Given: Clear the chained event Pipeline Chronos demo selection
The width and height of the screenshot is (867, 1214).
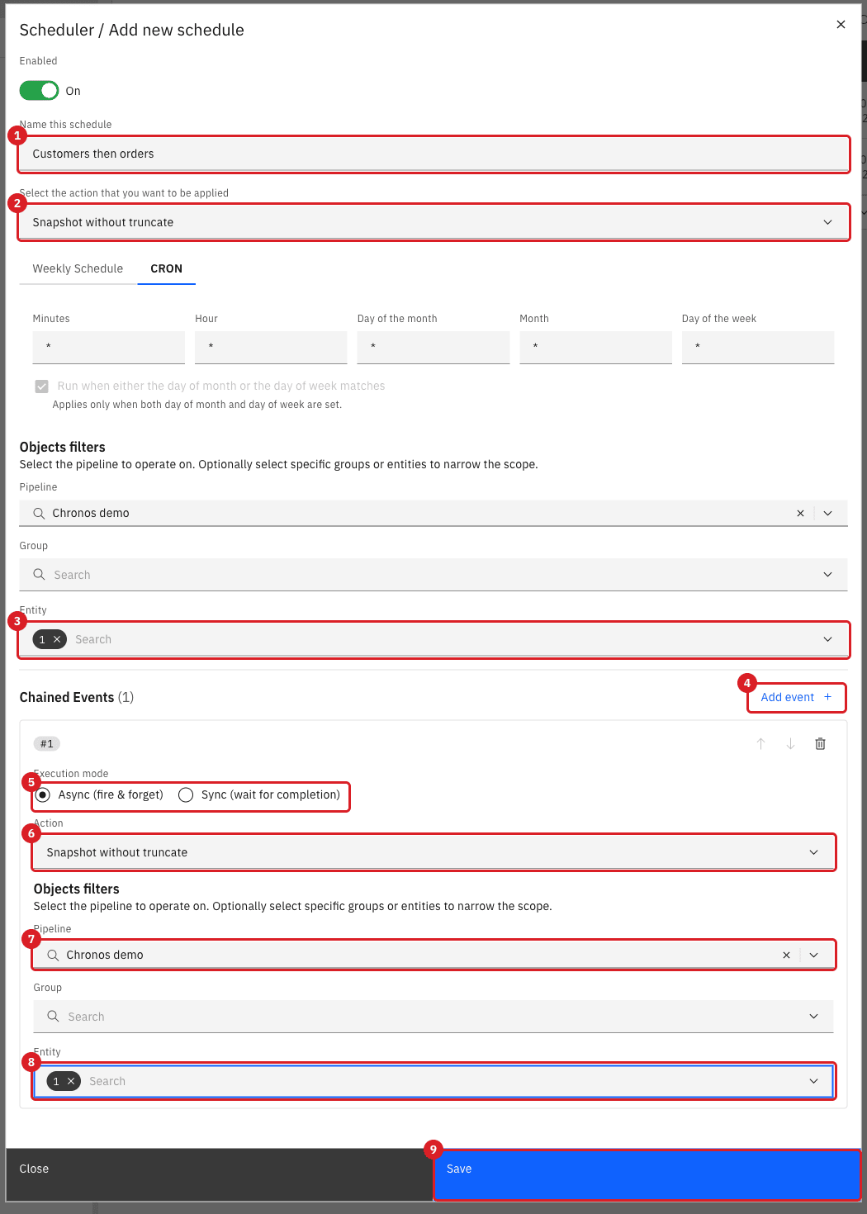Looking at the screenshot, I should 786,955.
